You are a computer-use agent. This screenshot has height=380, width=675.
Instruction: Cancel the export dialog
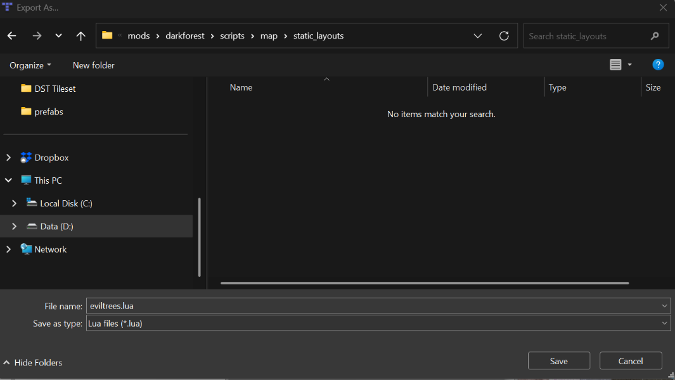point(630,361)
